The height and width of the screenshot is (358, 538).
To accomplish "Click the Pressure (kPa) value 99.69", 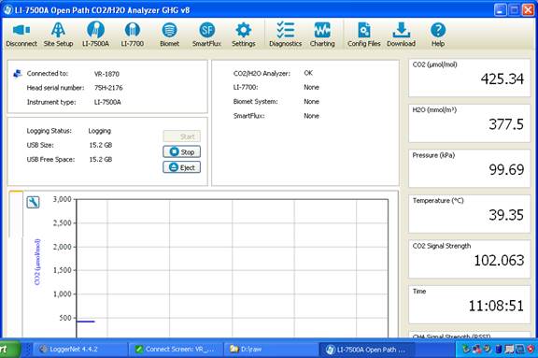I will pos(506,169).
